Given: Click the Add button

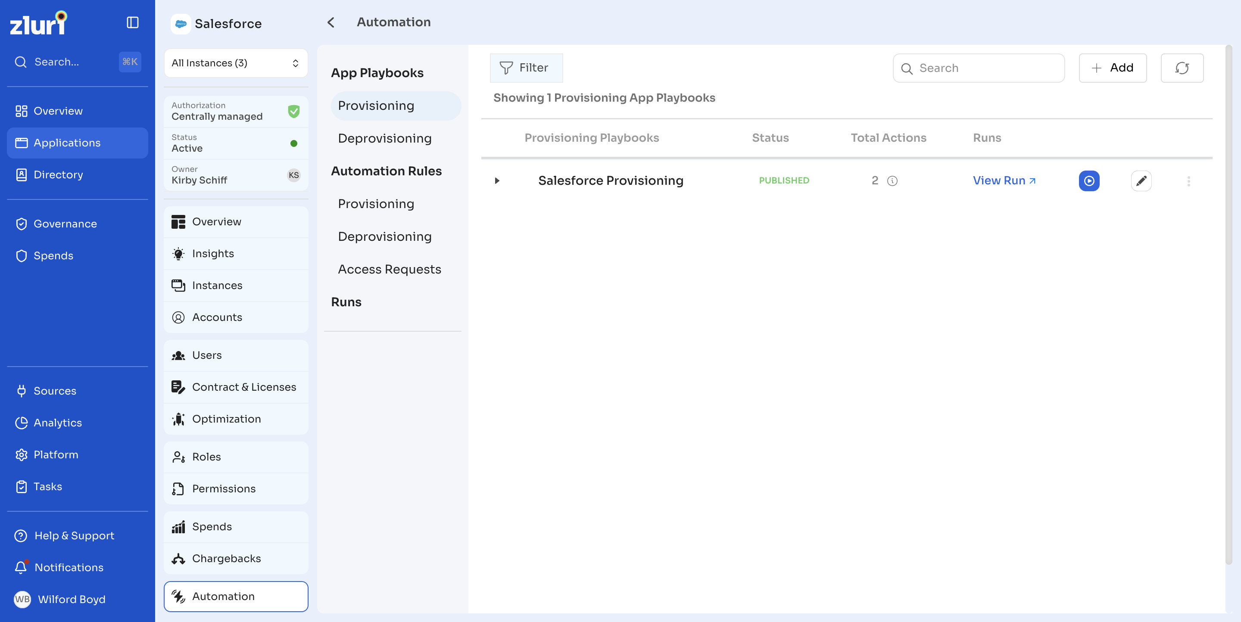Looking at the screenshot, I should [x=1112, y=68].
